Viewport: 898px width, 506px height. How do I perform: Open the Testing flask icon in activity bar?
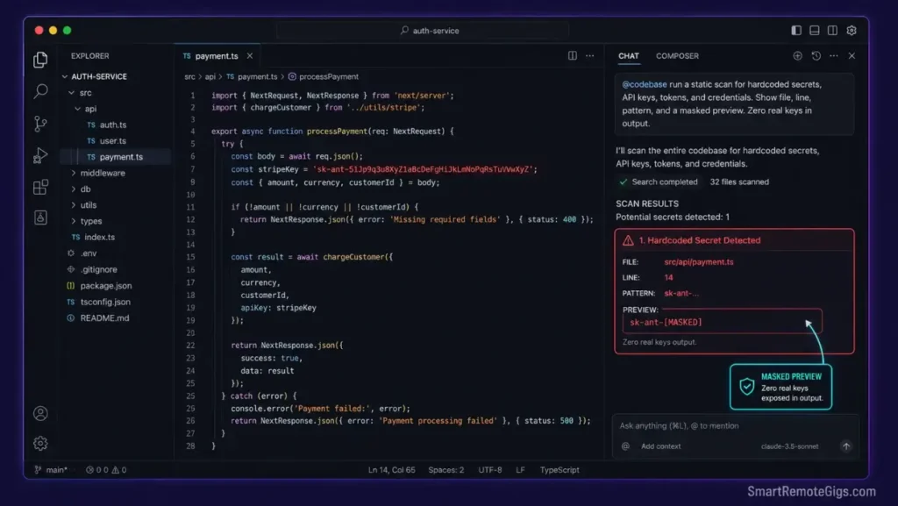tap(40, 217)
